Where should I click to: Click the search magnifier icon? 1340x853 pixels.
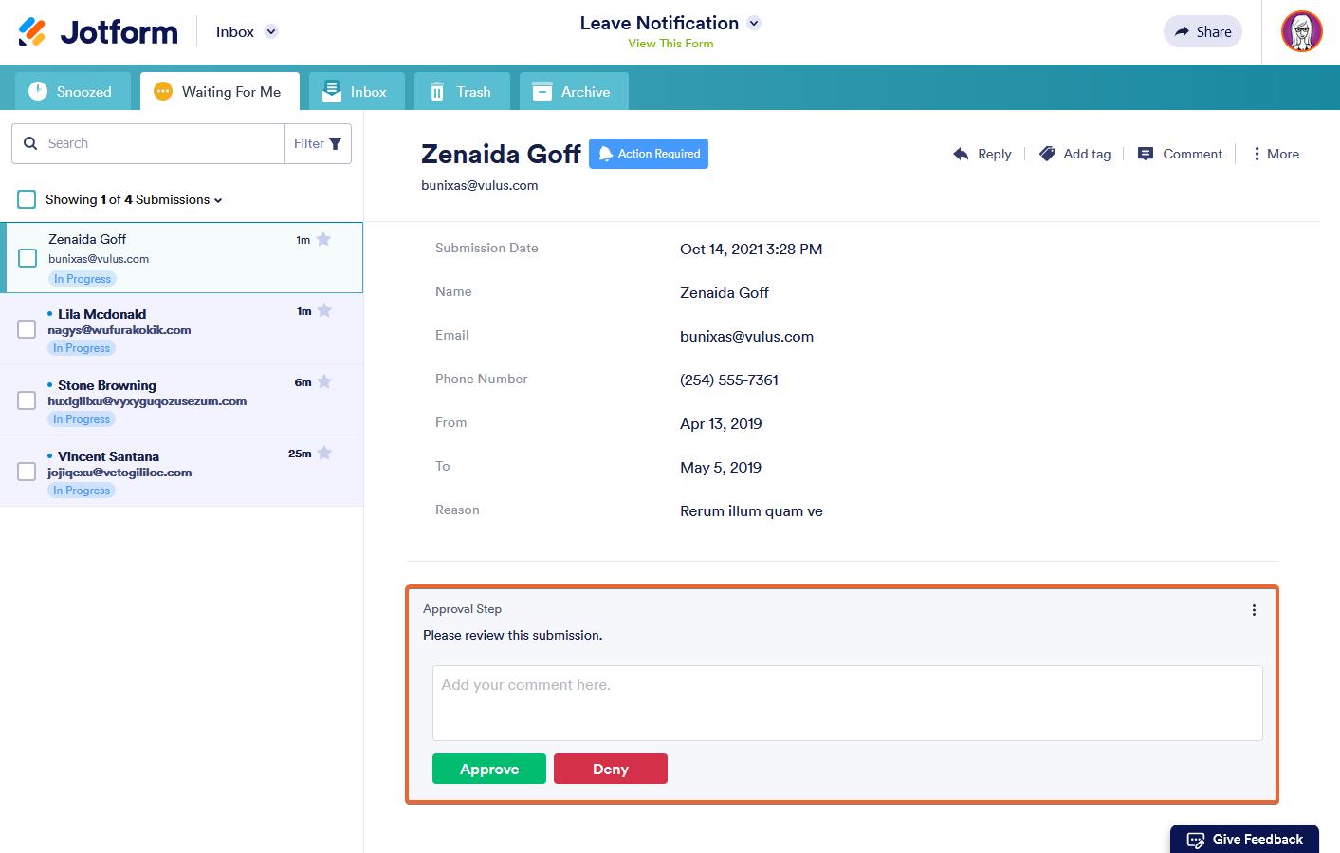pos(29,142)
